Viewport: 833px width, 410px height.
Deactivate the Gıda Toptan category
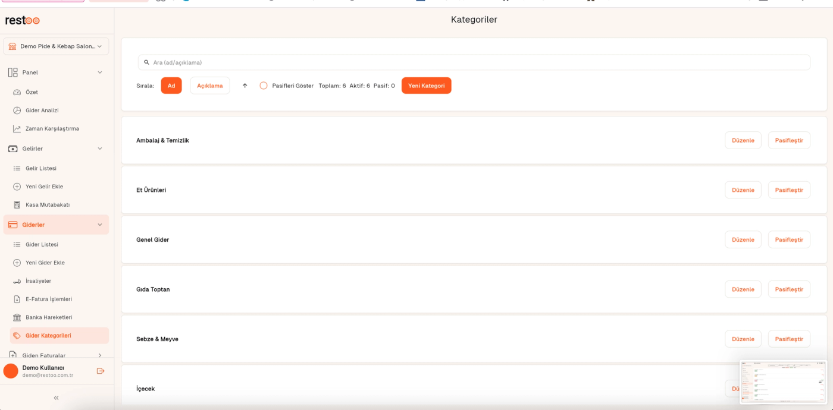tap(789, 289)
